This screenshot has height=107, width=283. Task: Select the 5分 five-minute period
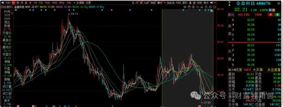pyautogui.click(x=41, y=3)
